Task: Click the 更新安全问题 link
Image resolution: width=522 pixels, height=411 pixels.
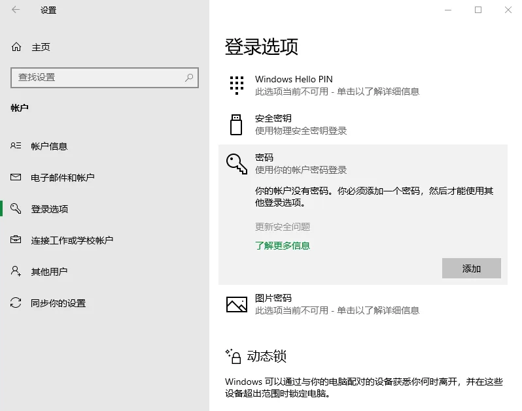Action: click(283, 227)
